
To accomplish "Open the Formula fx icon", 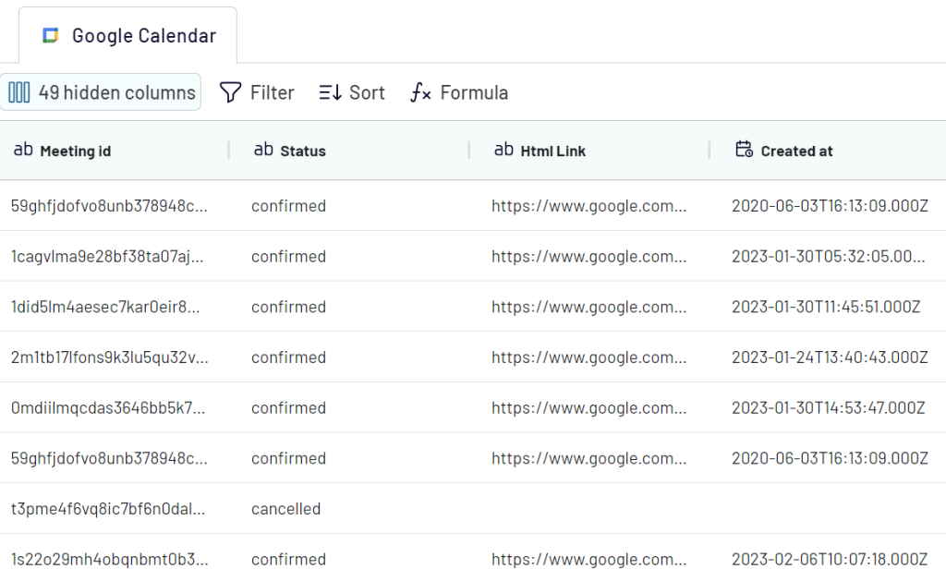I will coord(421,92).
